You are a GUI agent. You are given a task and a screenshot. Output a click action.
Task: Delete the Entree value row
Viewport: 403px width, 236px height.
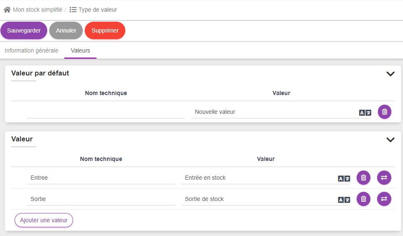pyautogui.click(x=363, y=178)
